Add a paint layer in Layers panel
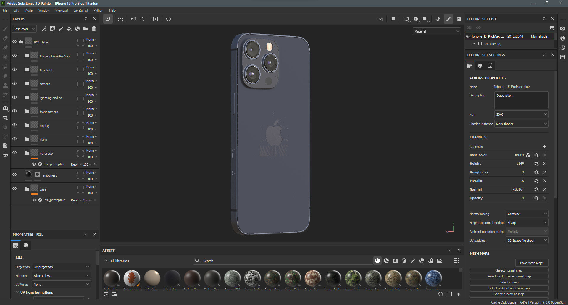The height and width of the screenshot is (305, 568). (61, 29)
